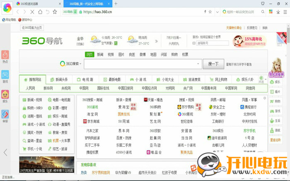
Task: Expand the address bar history dropdown
Action: pyautogui.click(x=217, y=12)
